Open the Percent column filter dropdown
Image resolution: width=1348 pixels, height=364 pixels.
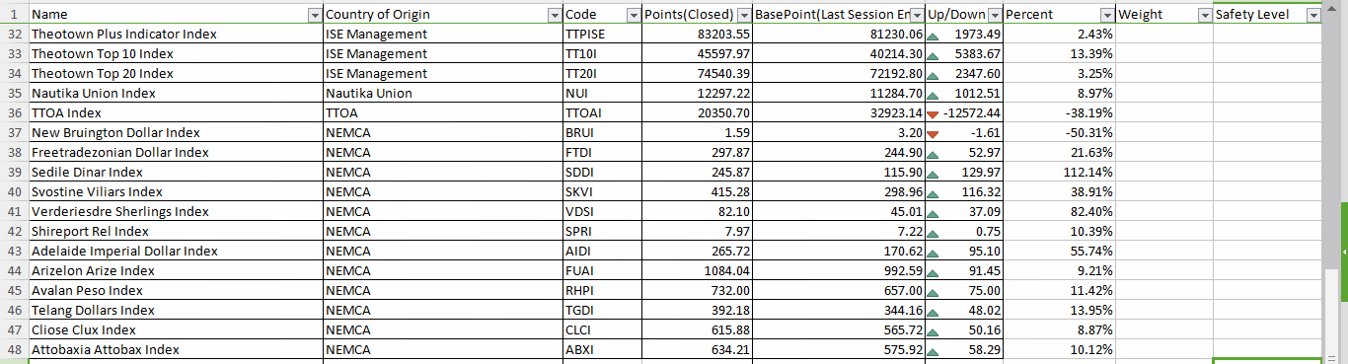tap(1107, 15)
